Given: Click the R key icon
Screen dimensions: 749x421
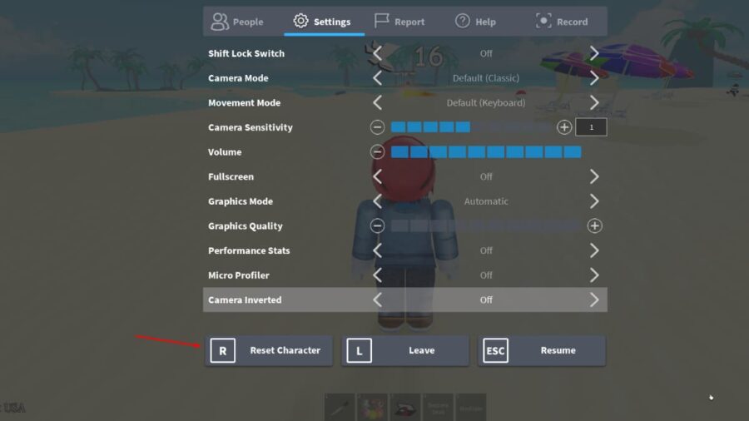Looking at the screenshot, I should (222, 350).
